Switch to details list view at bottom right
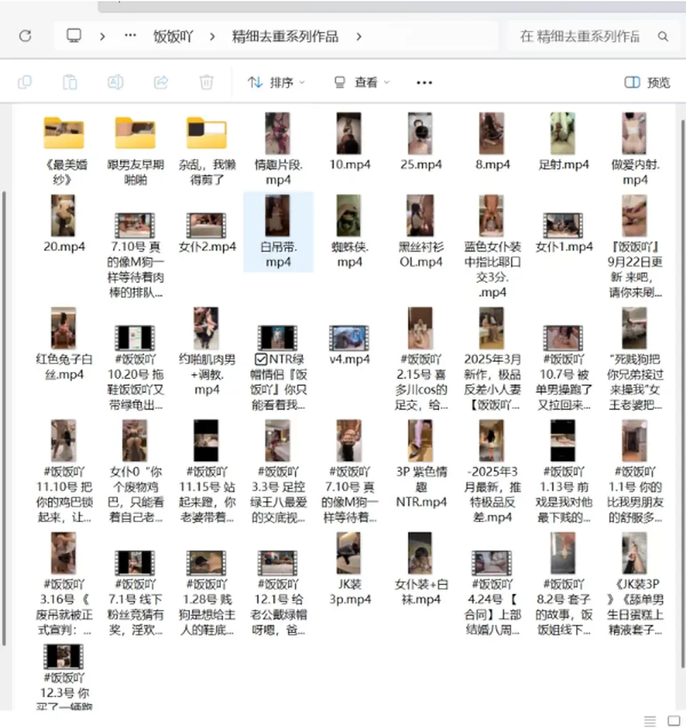 [x=650, y=721]
